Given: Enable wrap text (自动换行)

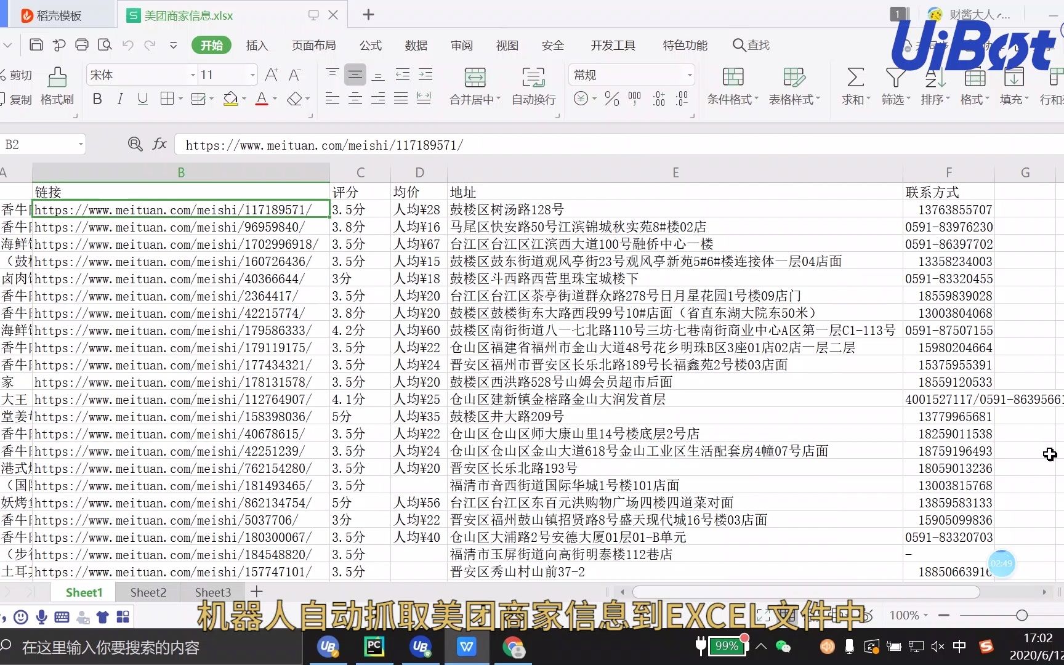Looking at the screenshot, I should [533, 86].
